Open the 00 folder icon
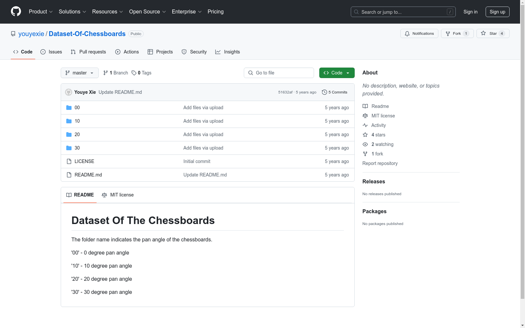This screenshot has height=328, width=525. [69, 108]
